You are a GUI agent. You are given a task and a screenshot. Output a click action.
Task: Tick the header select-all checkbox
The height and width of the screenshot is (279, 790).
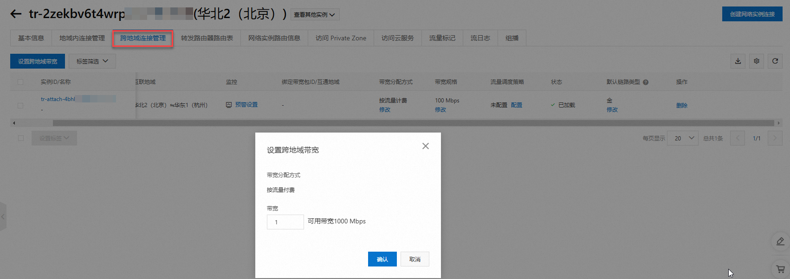coord(20,82)
